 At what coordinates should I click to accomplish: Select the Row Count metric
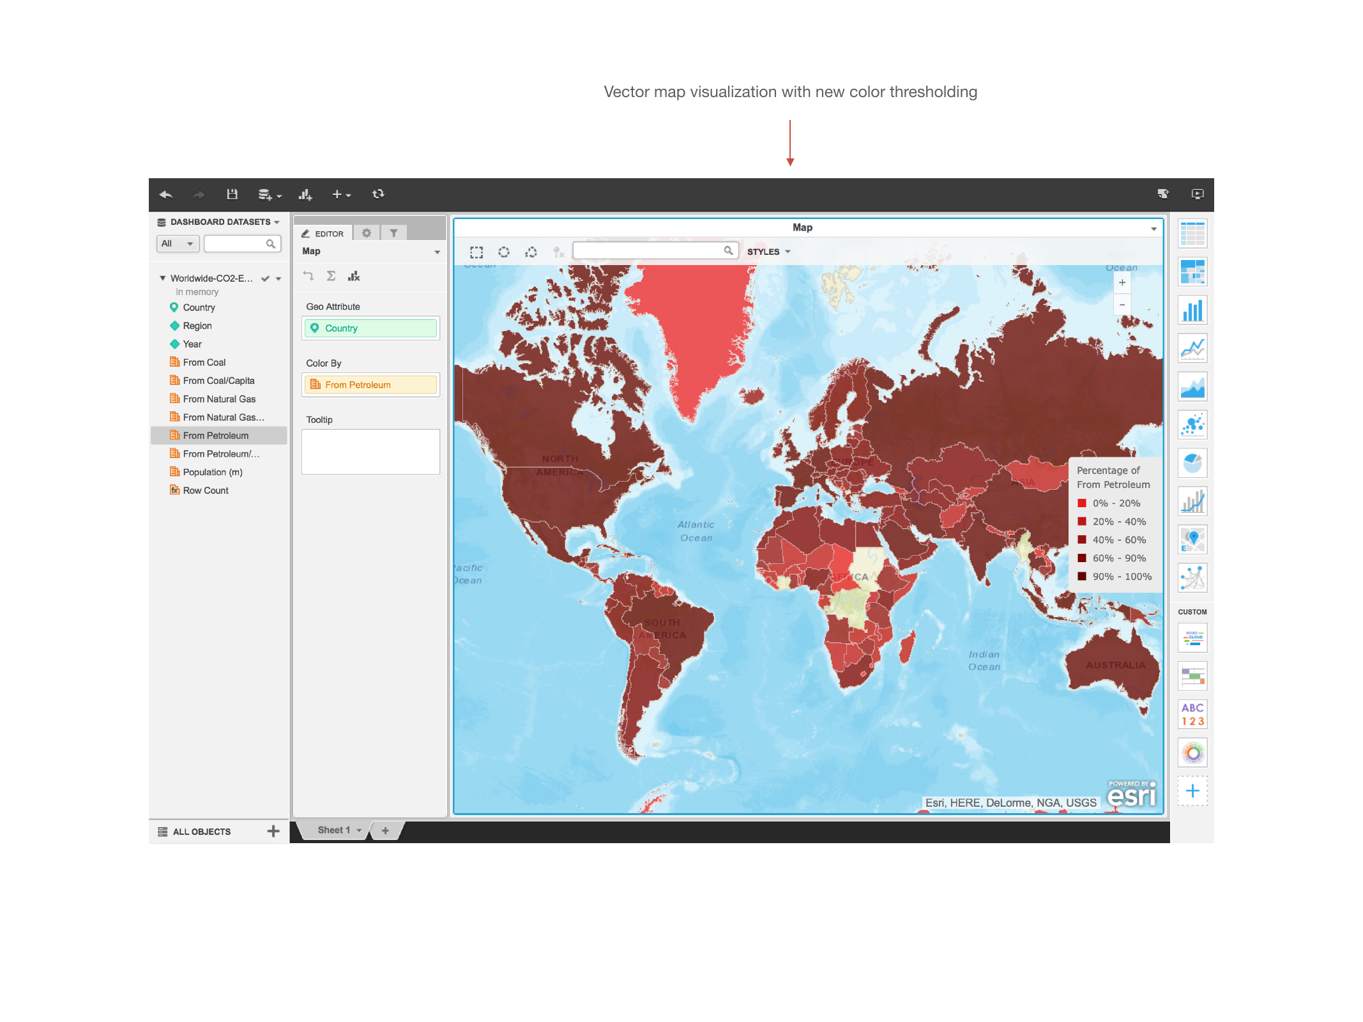click(205, 491)
